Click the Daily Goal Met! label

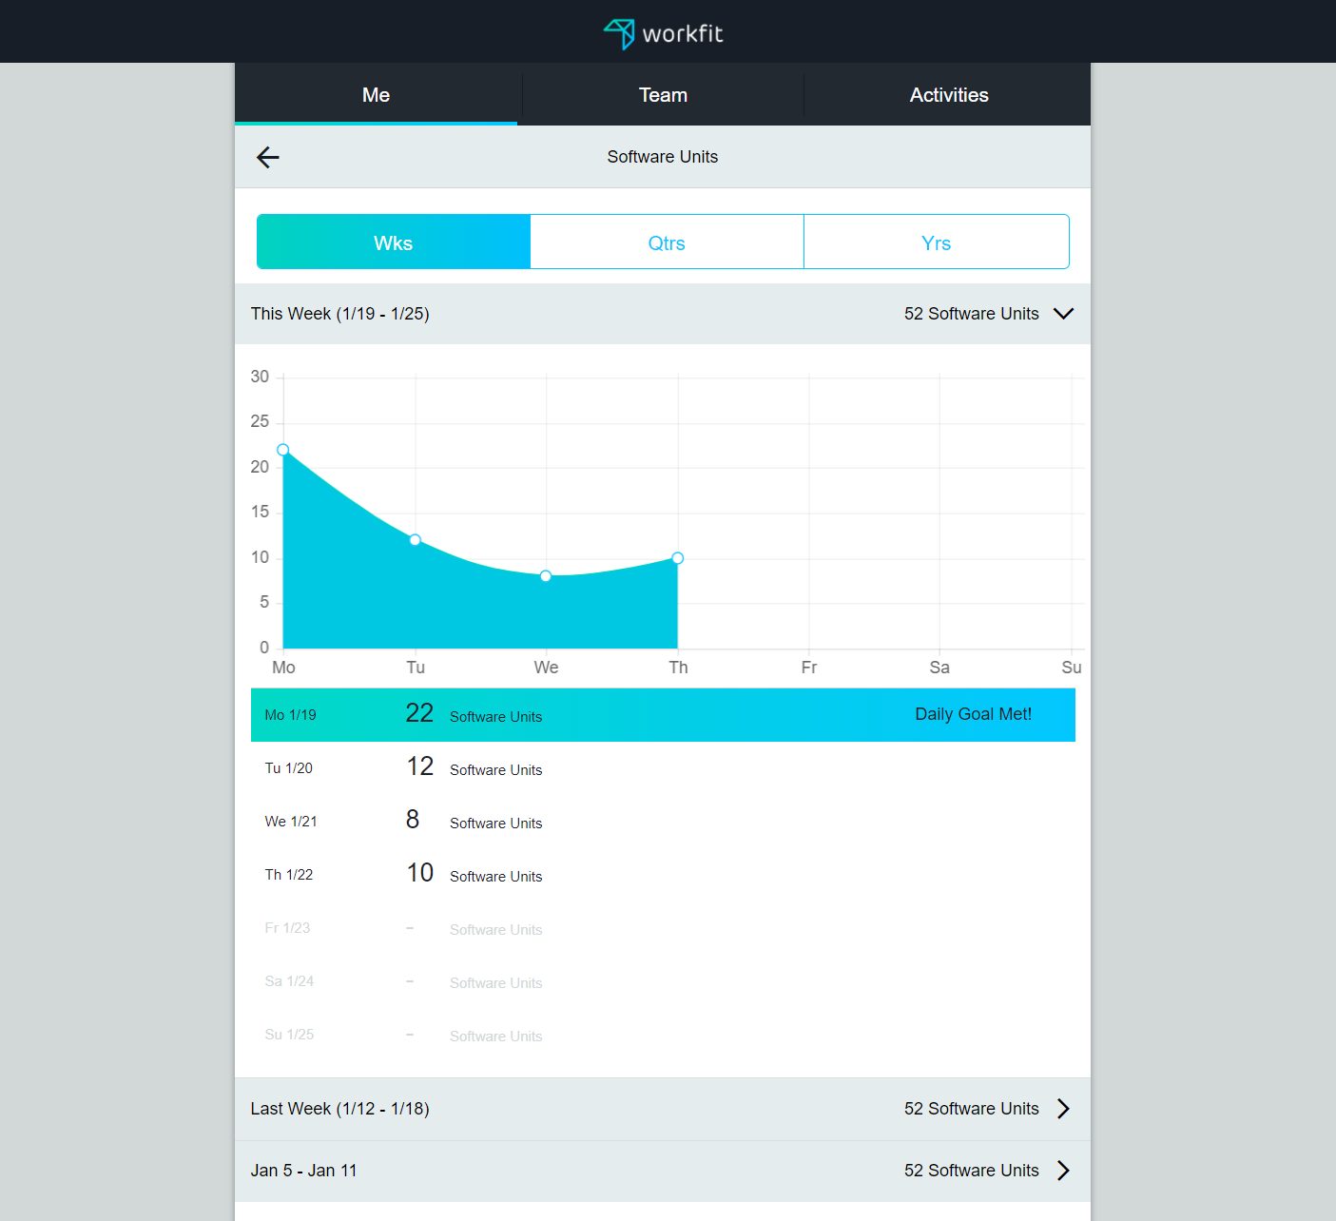pos(973,714)
